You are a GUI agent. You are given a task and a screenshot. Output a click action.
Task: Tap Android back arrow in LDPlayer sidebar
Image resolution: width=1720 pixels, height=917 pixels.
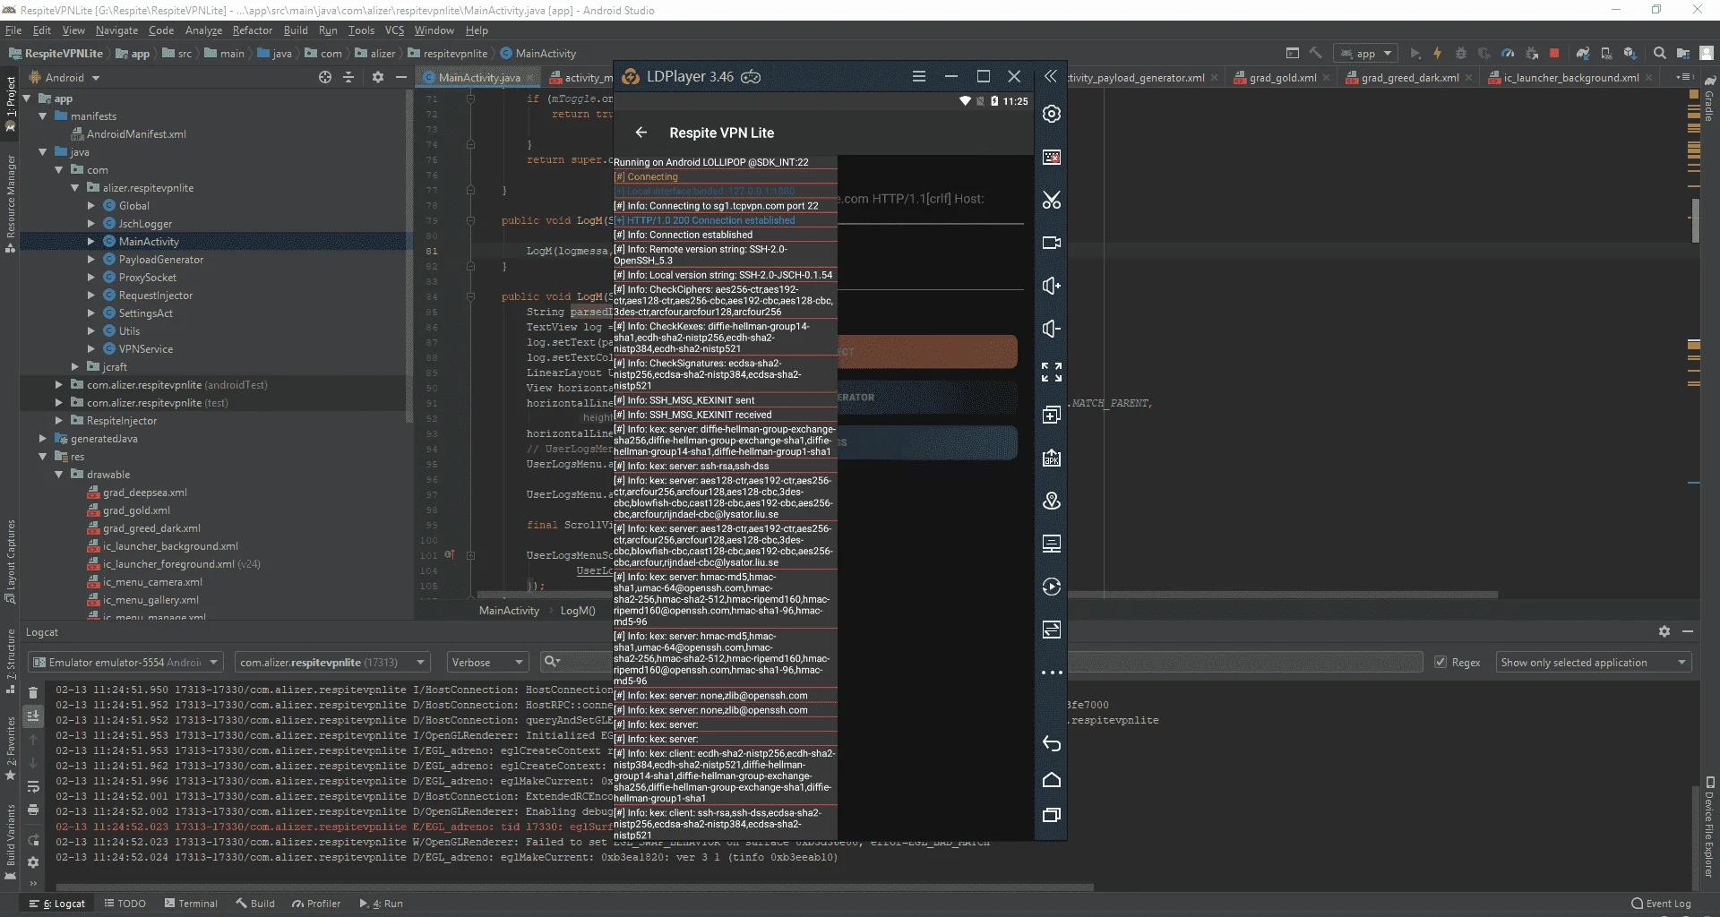(x=1052, y=744)
